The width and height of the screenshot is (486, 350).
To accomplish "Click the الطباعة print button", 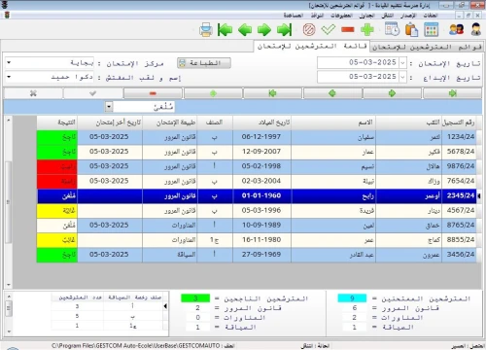I will pos(204,63).
